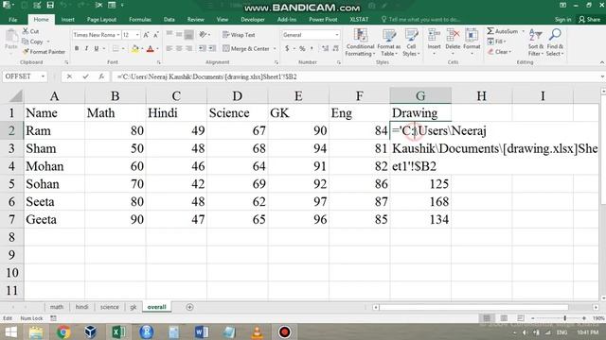Open the OFFSET name box dropdown

43,76
